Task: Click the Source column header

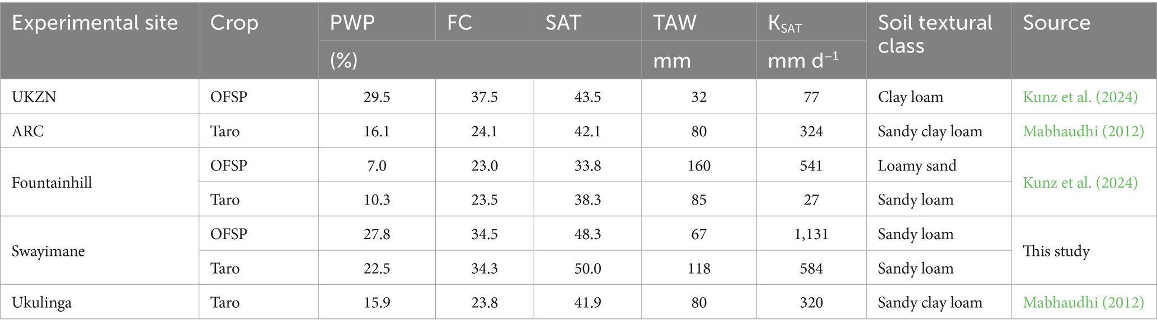Action: tap(1056, 23)
